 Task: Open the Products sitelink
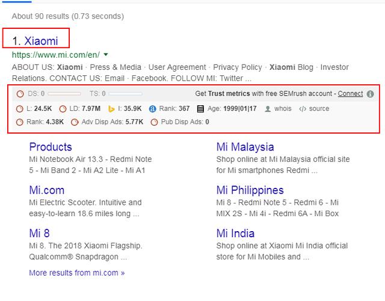pos(51,147)
